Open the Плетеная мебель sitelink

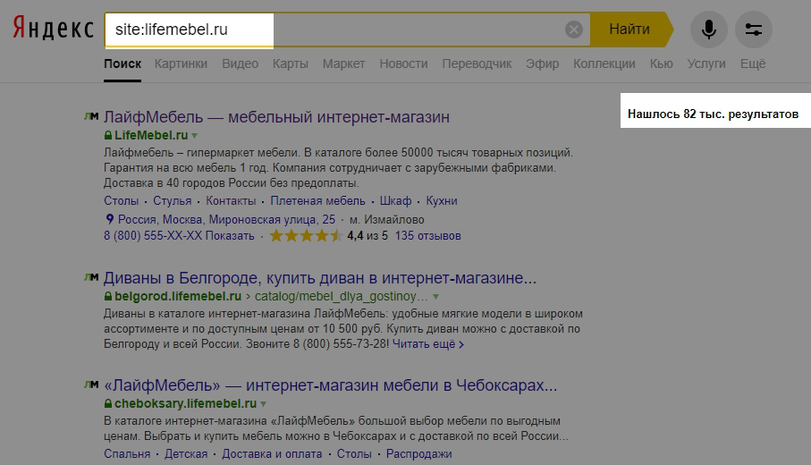tap(317, 200)
